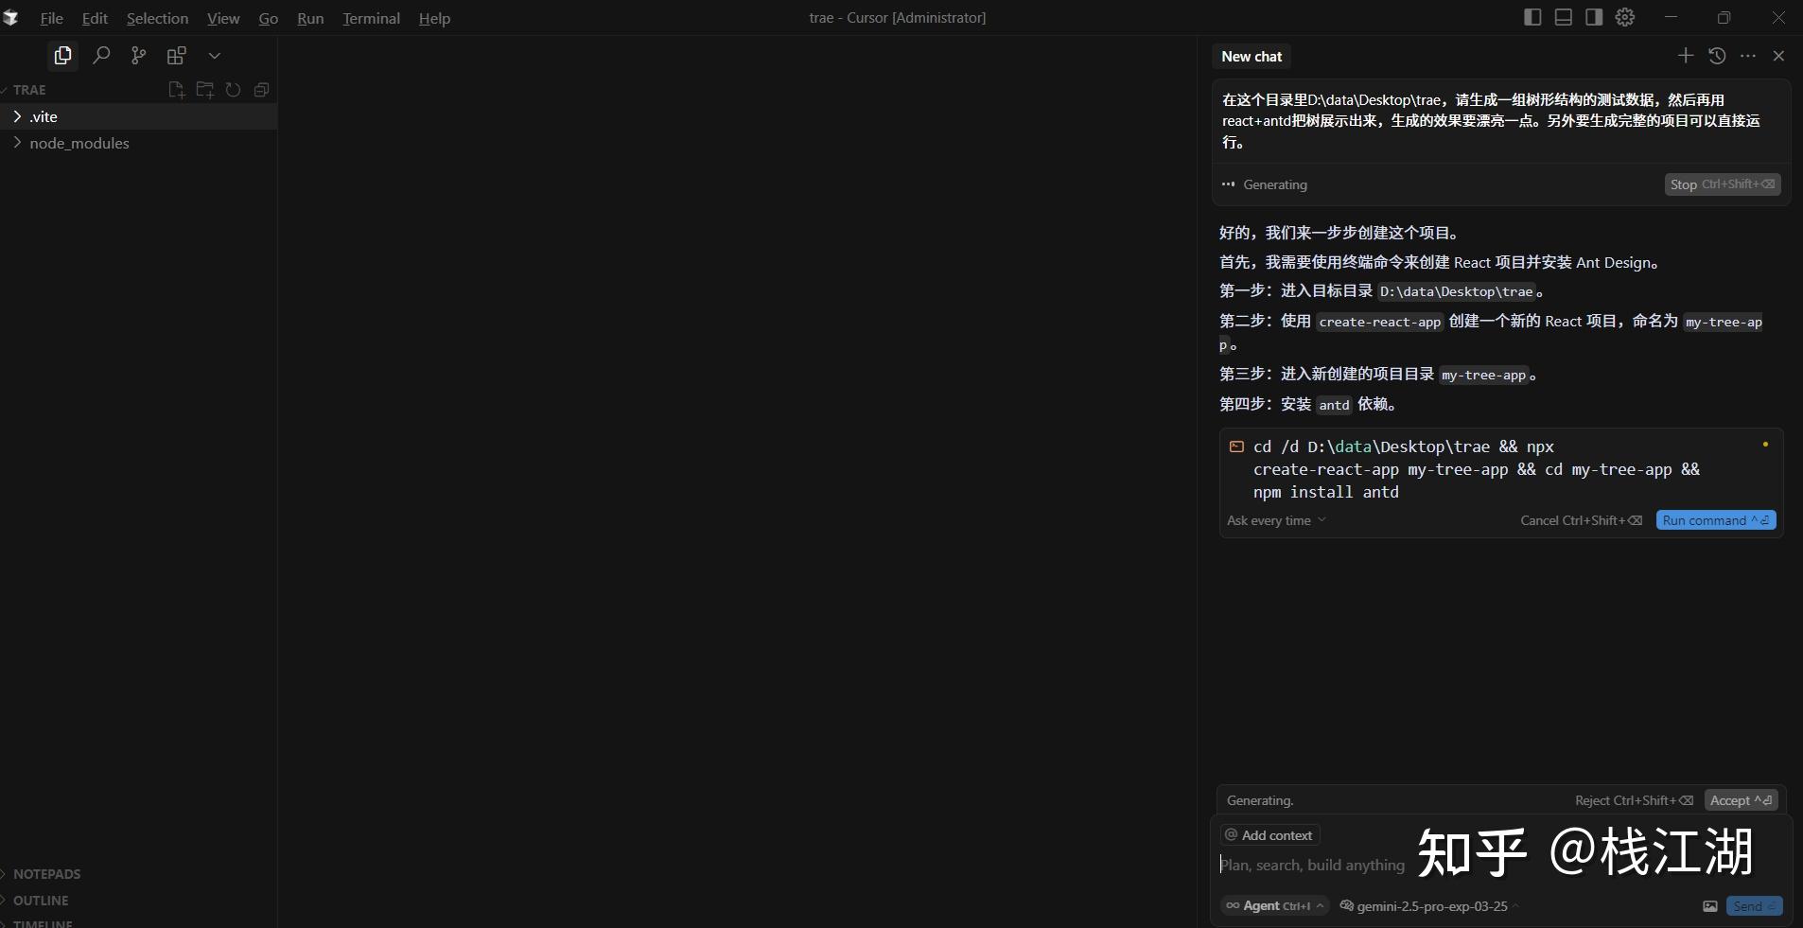Expand the NOTEPADS section
The width and height of the screenshot is (1803, 928).
point(46,874)
